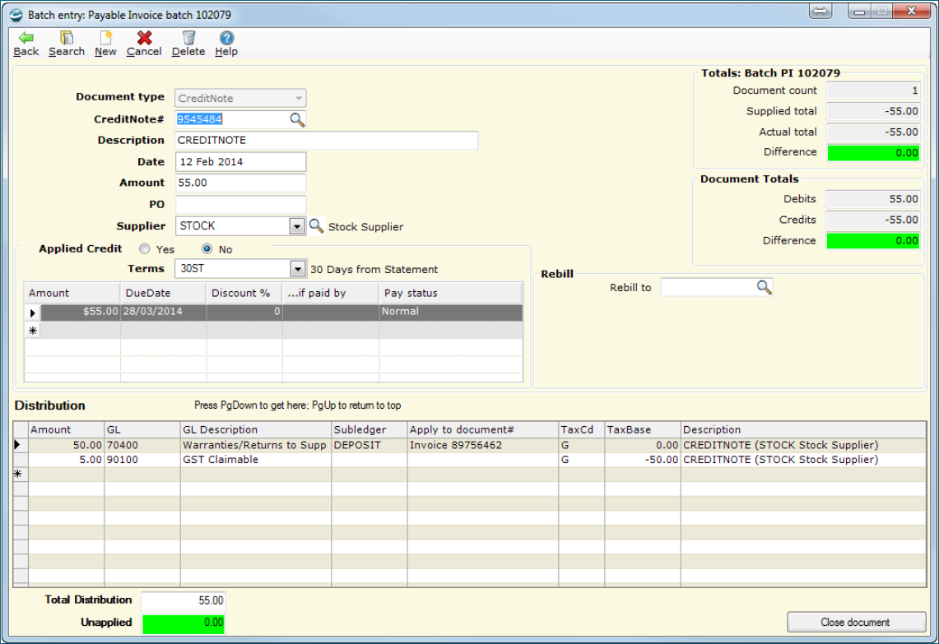Click the Description field showing CREDITNOTE

click(327, 140)
